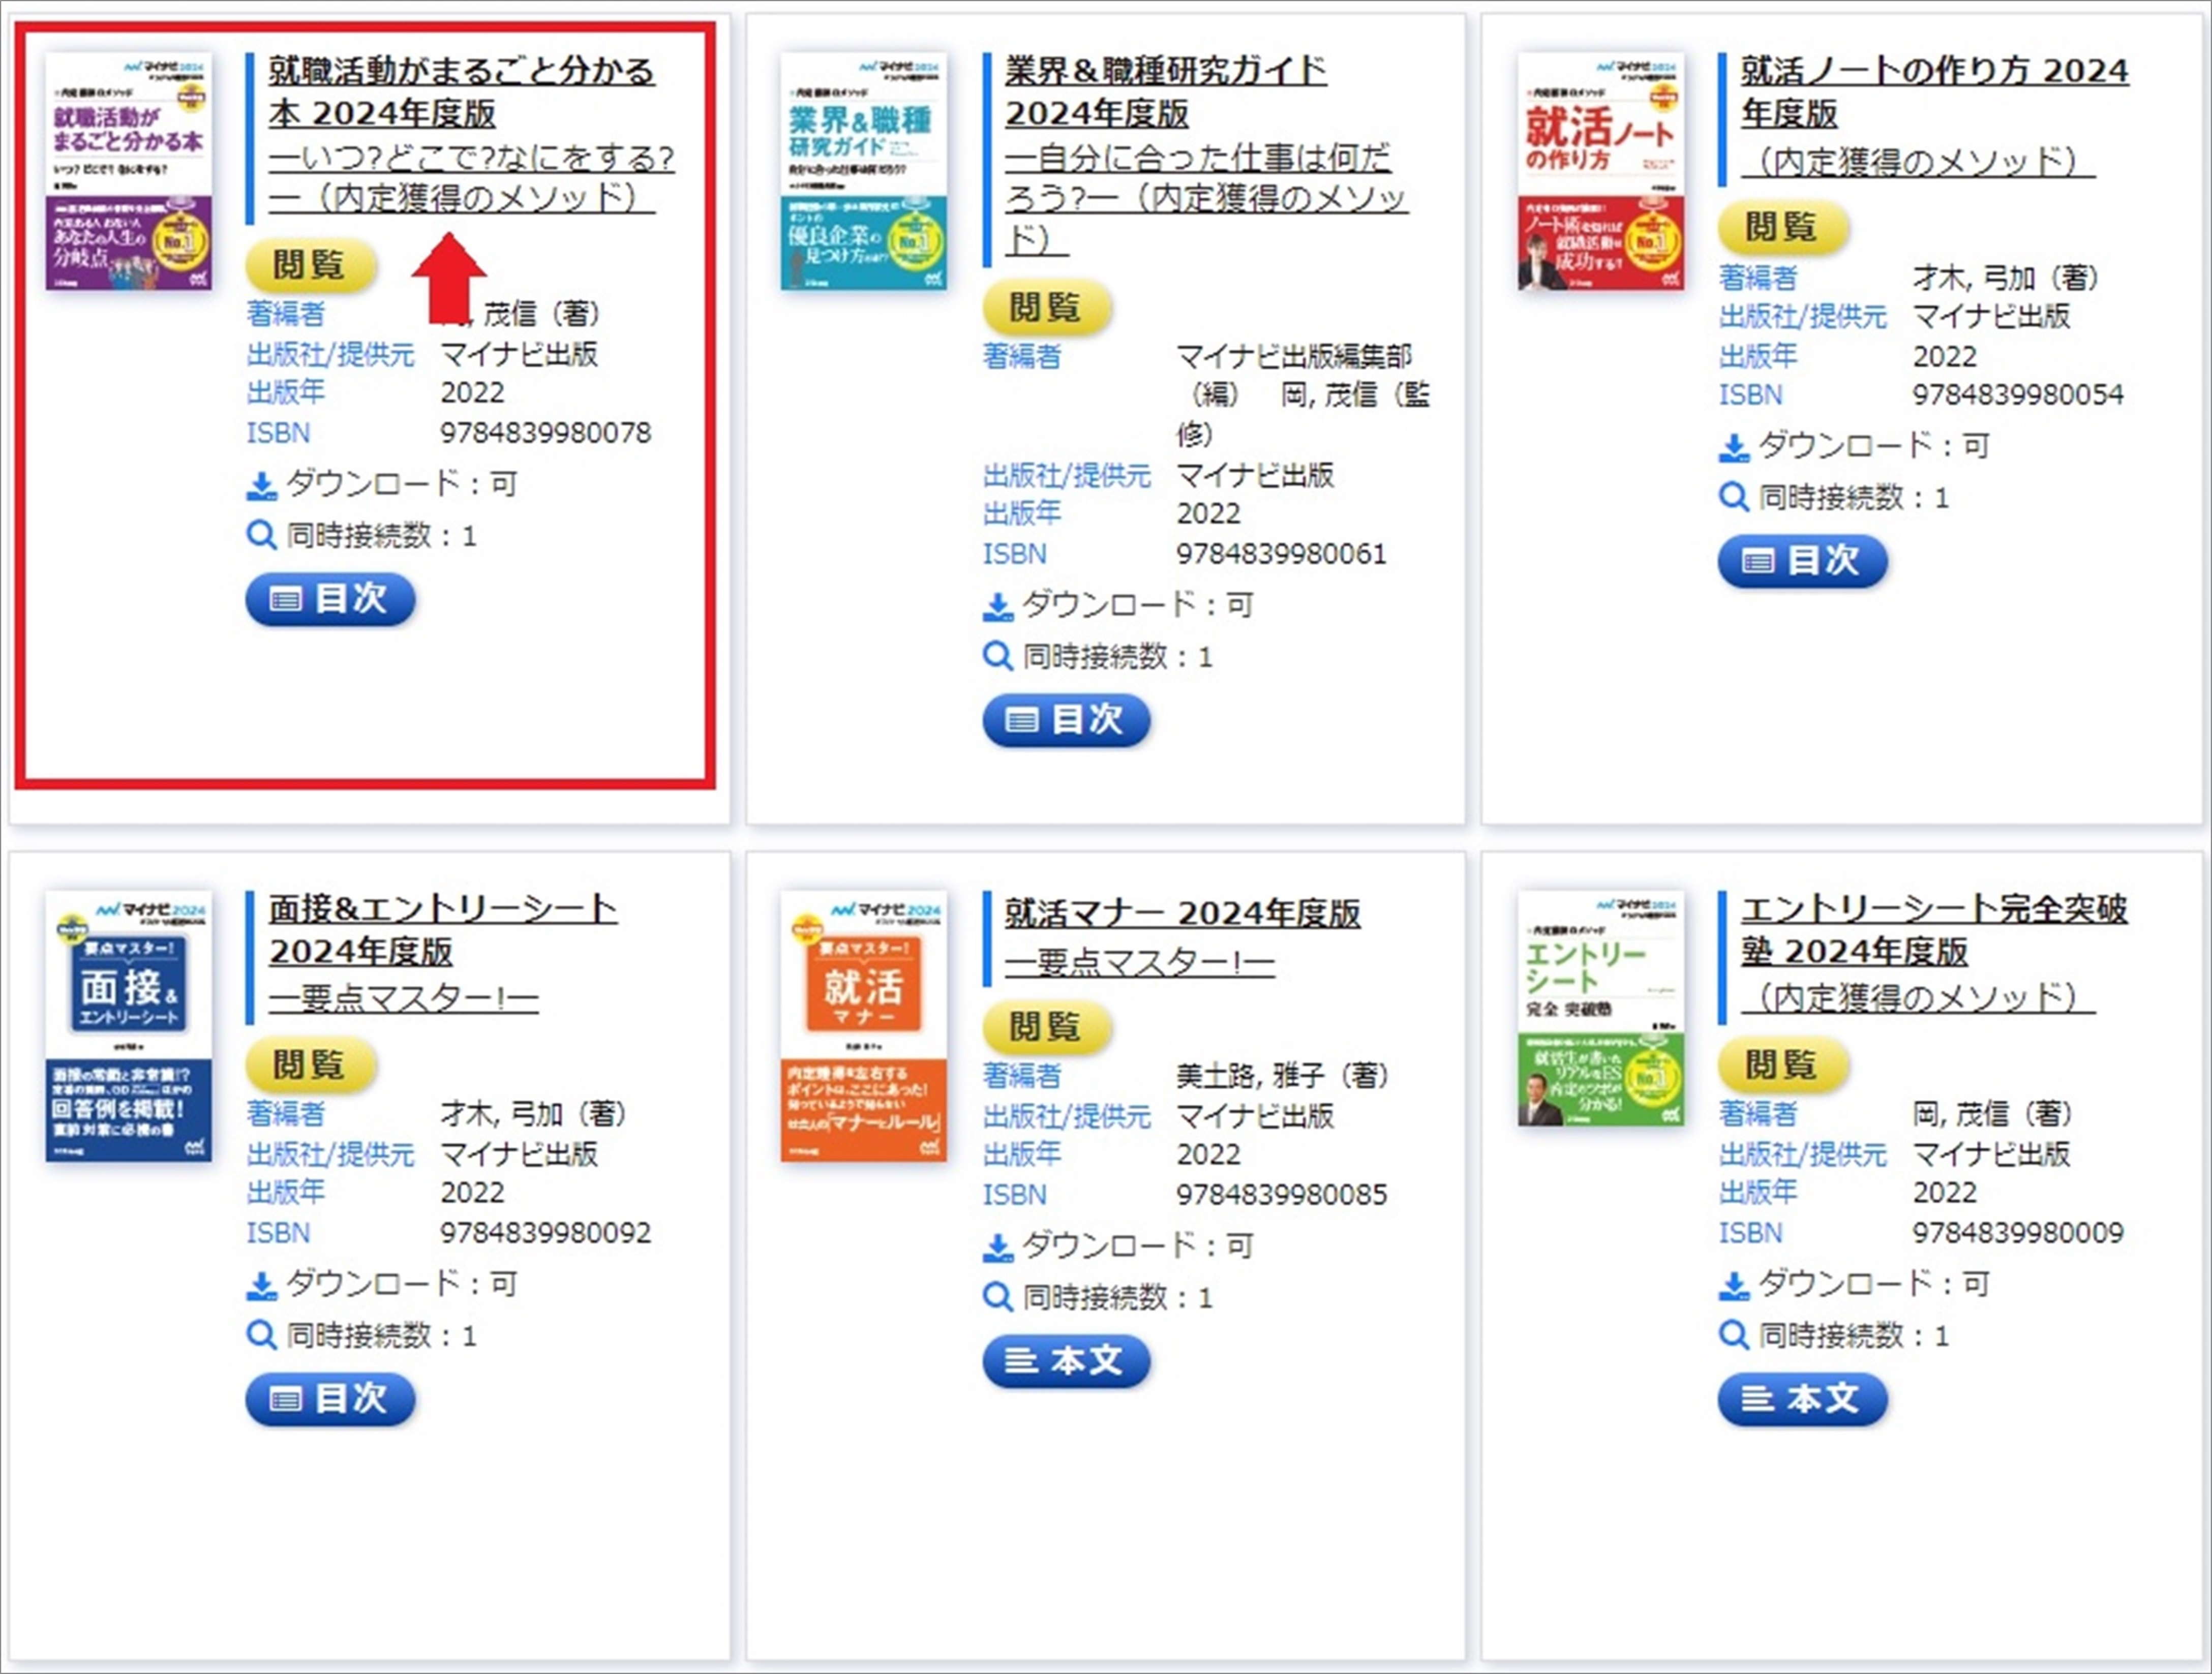2212x1674 pixels.
Task: Open 目次 for 面接&エントリーシート
Action: (x=330, y=1399)
